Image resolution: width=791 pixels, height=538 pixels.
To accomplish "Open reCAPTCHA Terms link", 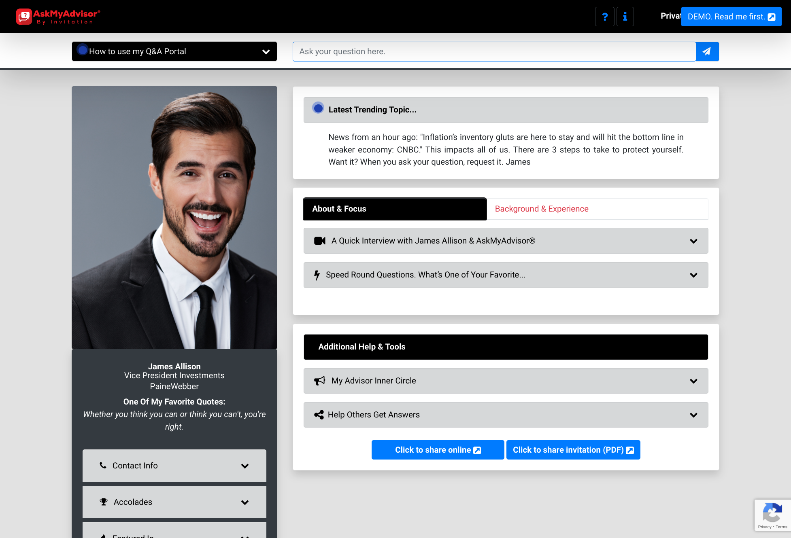I will 781,527.
